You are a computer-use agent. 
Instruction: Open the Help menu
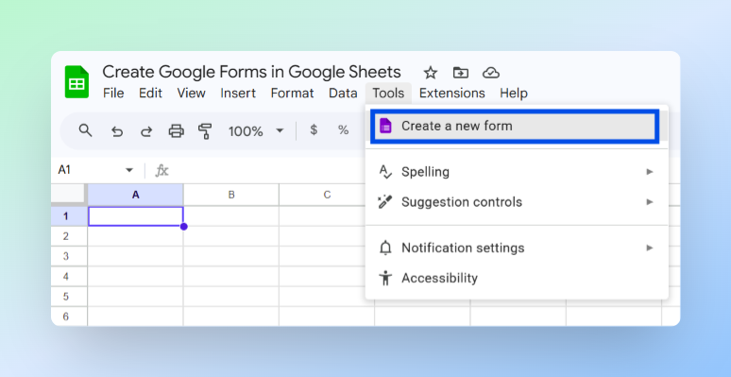coord(514,94)
